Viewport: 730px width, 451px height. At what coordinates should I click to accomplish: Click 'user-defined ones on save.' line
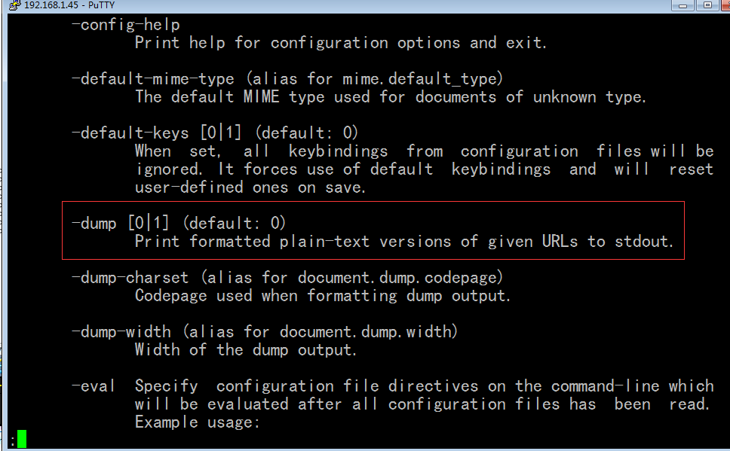pyautogui.click(x=250, y=187)
